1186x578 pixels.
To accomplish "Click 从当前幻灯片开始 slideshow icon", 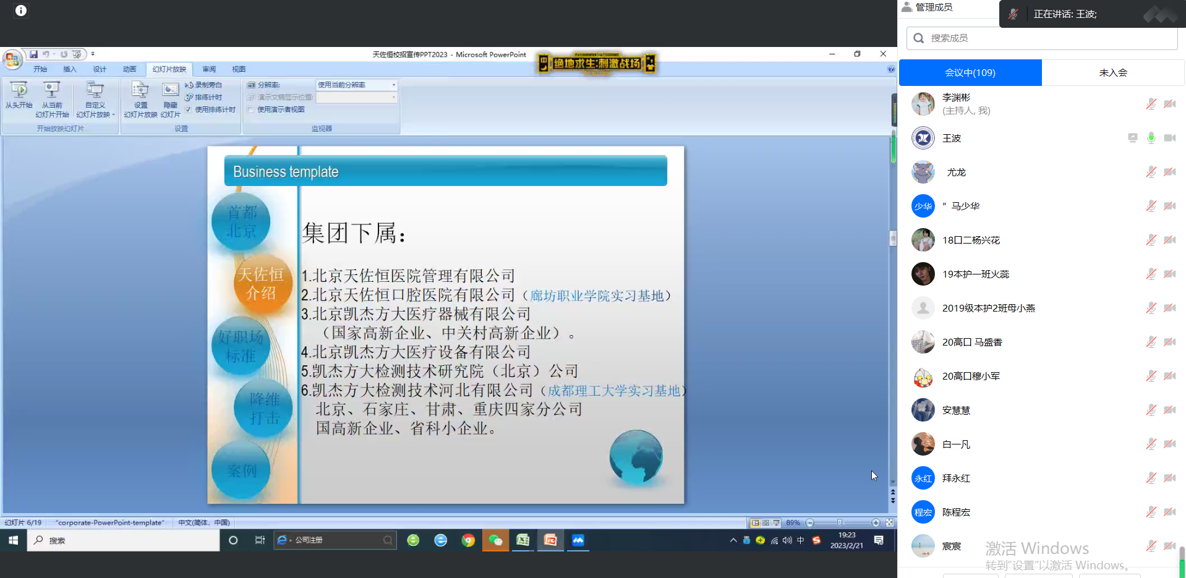I will pos(52,95).
